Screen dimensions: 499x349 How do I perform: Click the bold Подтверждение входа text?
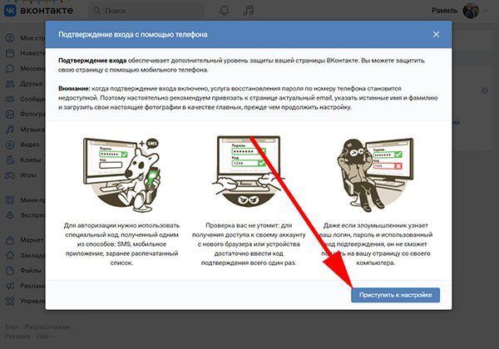pyautogui.click(x=92, y=61)
